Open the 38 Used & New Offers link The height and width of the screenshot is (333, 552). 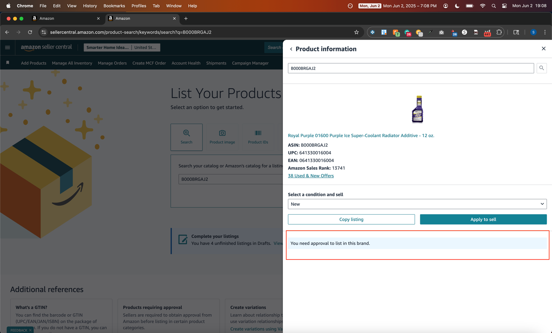tap(311, 176)
